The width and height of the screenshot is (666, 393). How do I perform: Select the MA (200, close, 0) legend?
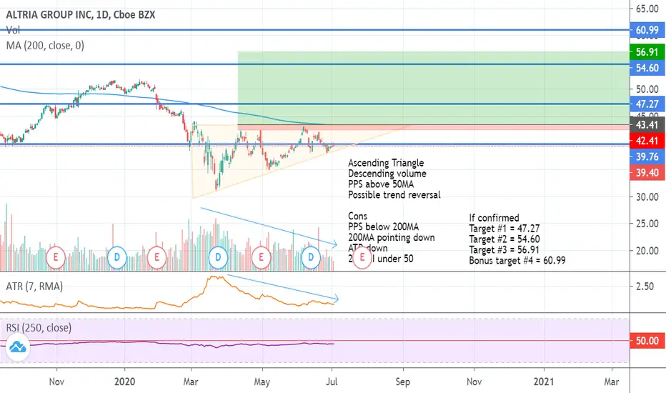[x=45, y=46]
